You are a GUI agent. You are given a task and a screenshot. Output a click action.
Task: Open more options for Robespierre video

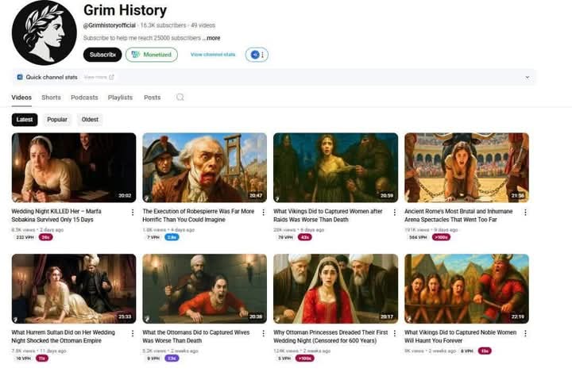(264, 212)
